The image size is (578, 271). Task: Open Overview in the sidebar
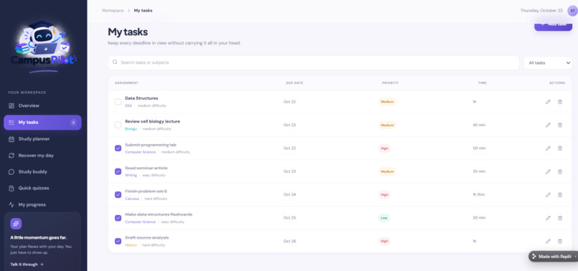click(42, 106)
